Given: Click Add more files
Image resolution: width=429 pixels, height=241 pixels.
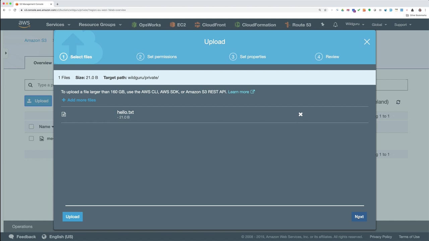Looking at the screenshot, I should 79,100.
